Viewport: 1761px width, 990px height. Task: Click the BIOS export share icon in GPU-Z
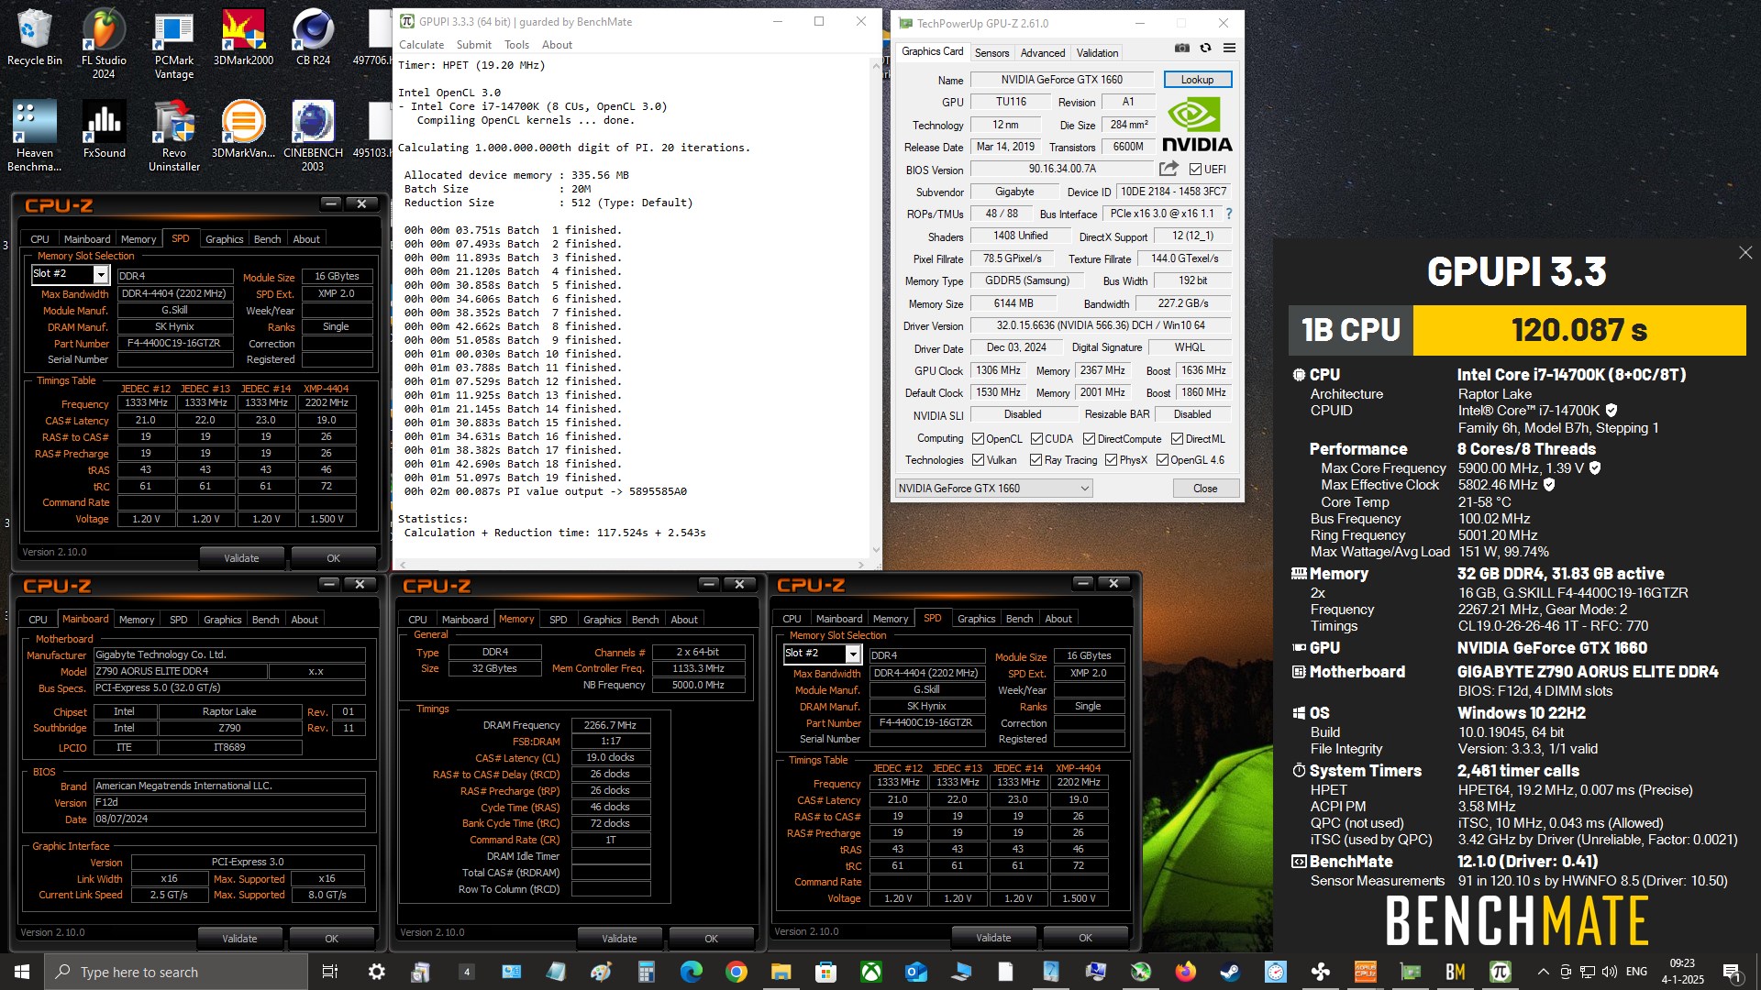pyautogui.click(x=1168, y=169)
